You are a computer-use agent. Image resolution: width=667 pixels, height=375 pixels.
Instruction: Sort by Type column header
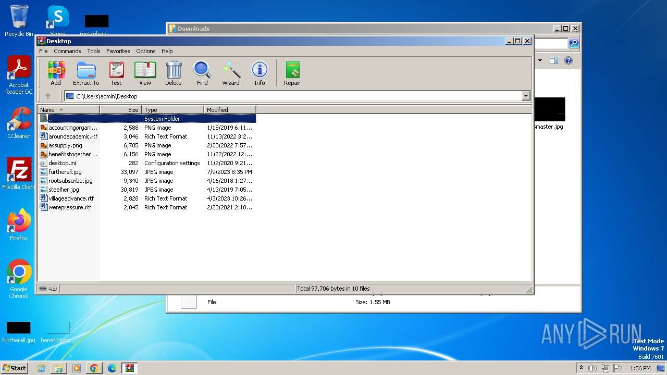tap(172, 109)
